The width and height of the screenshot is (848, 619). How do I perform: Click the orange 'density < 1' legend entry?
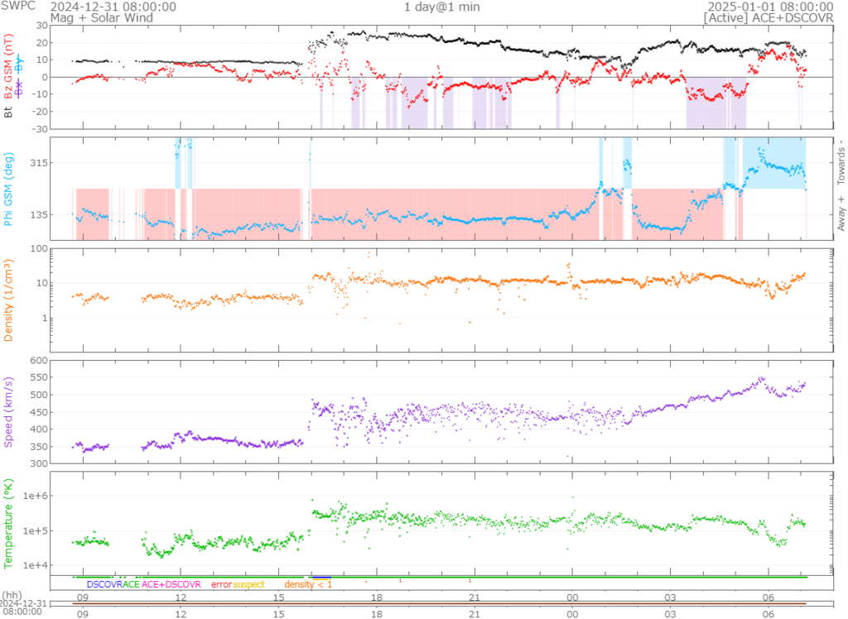[x=307, y=584]
